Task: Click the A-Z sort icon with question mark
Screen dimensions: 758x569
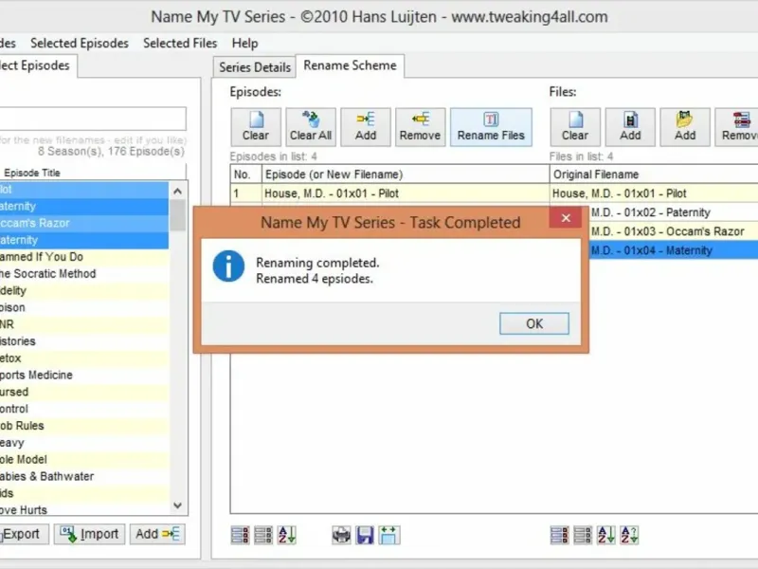Action: coord(629,535)
